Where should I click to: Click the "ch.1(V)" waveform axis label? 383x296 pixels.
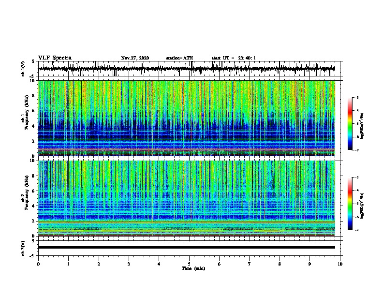click(23, 69)
